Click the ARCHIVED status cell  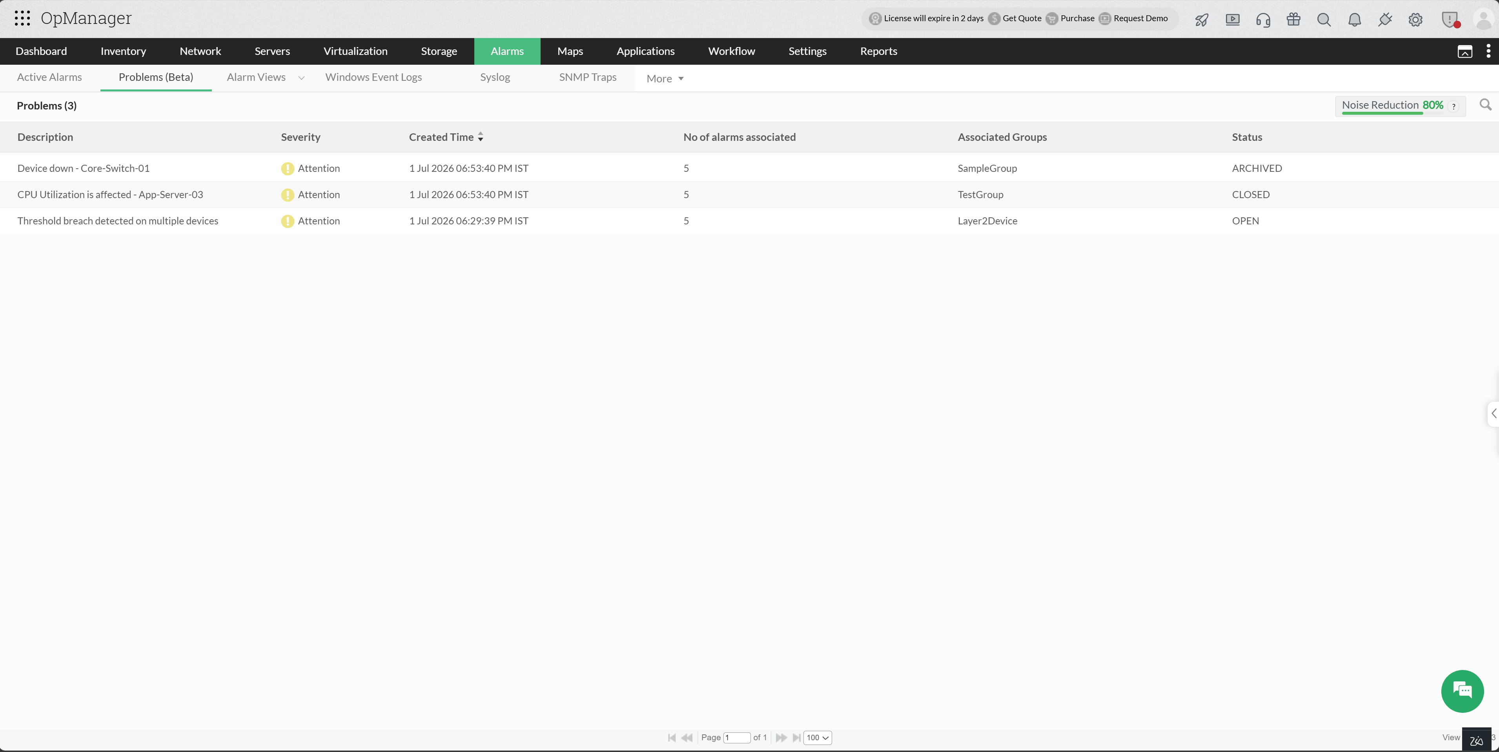point(1257,168)
